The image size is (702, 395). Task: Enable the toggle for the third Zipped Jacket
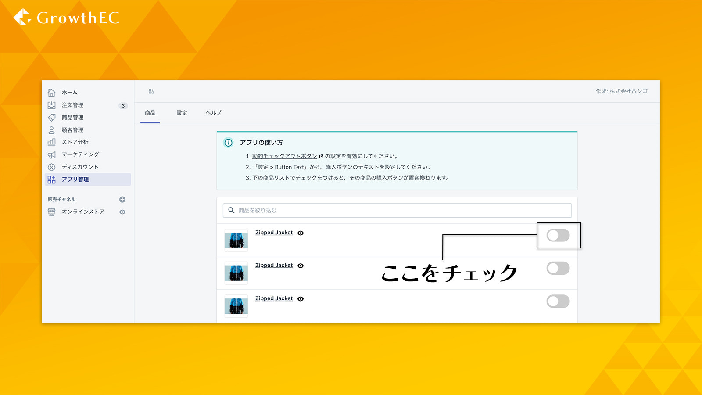pos(558,301)
